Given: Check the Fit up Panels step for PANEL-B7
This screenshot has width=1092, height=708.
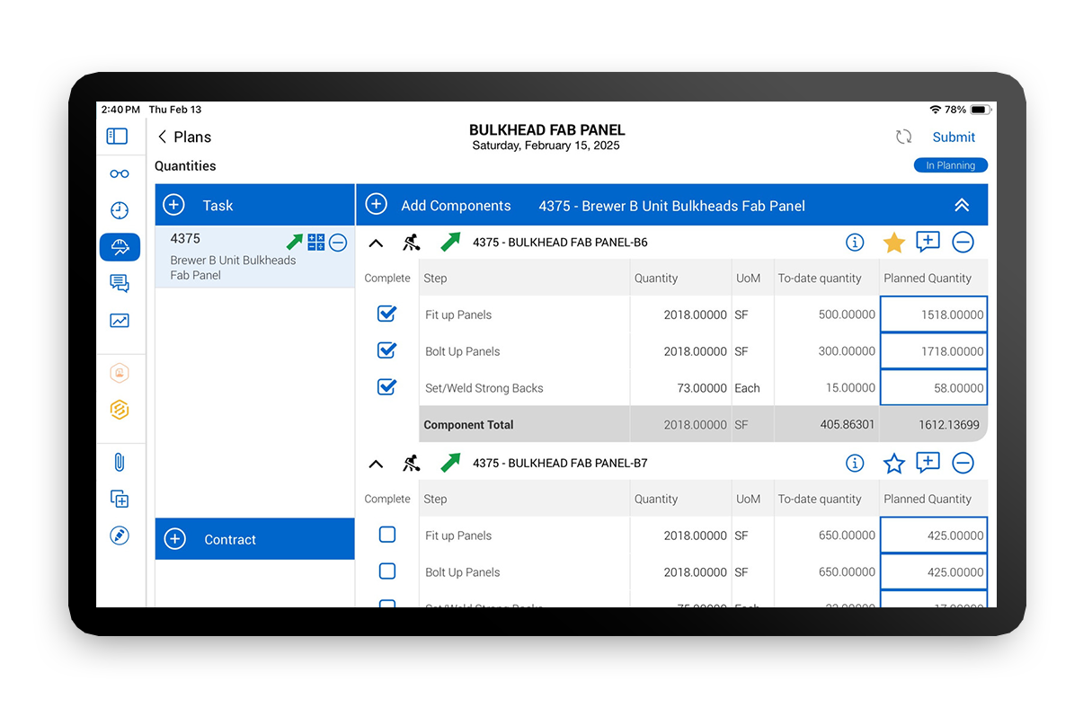Looking at the screenshot, I should [x=387, y=534].
